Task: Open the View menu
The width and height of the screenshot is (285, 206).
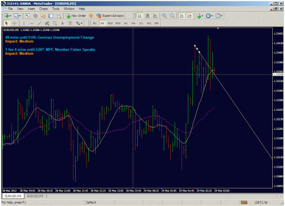Action: click(20, 9)
